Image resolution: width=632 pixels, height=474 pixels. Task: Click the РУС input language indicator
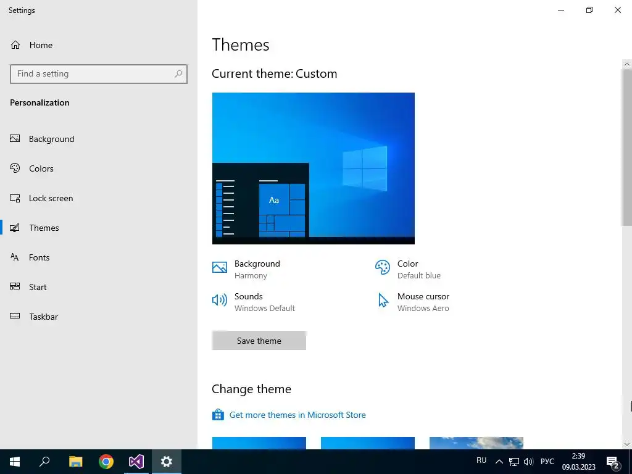tap(547, 462)
